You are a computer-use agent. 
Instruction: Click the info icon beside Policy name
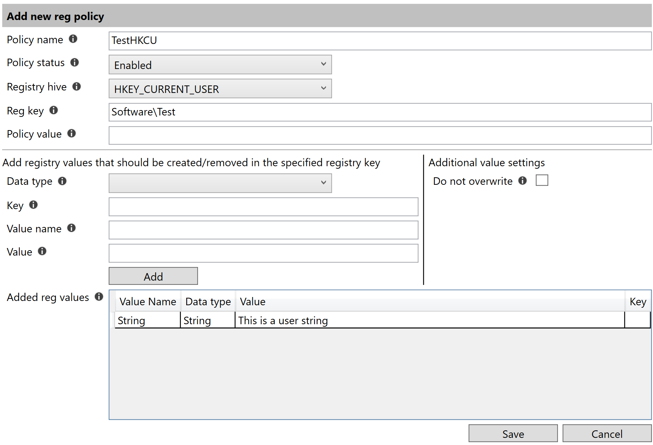[73, 39]
